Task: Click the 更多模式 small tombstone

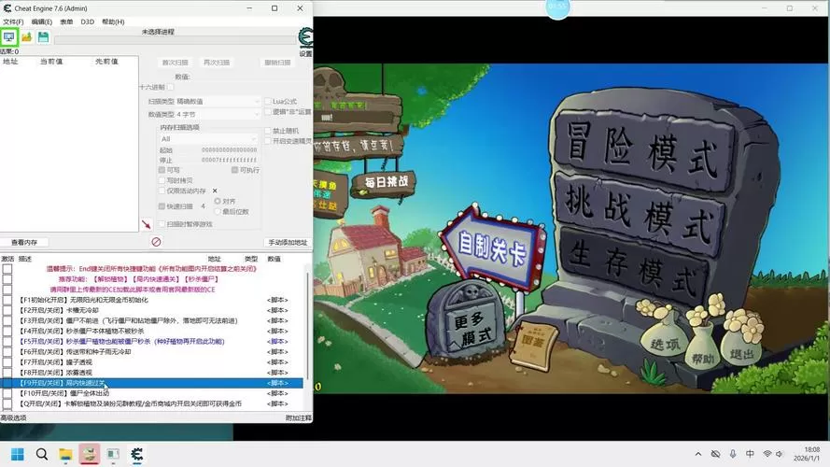Action: pos(466,323)
